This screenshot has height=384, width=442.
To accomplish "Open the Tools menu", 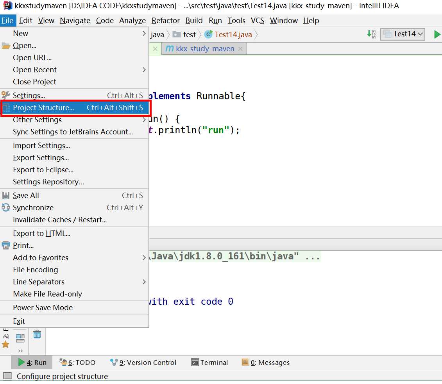I will (236, 21).
